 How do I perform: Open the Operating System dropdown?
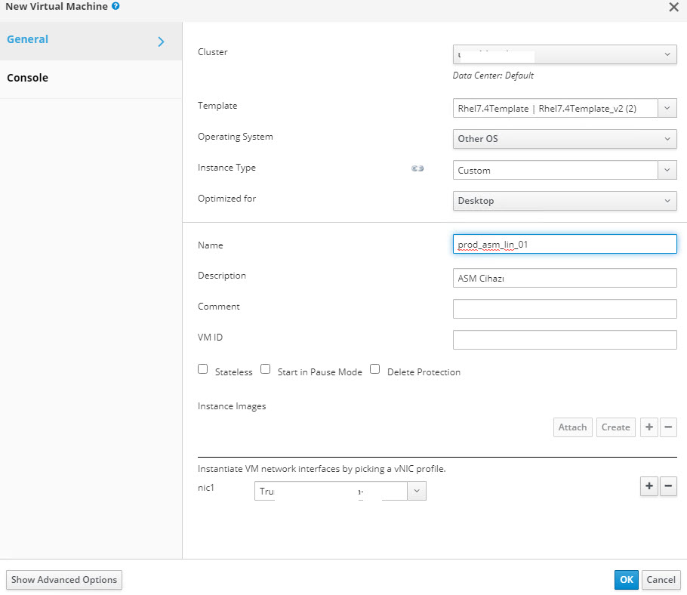coord(565,139)
